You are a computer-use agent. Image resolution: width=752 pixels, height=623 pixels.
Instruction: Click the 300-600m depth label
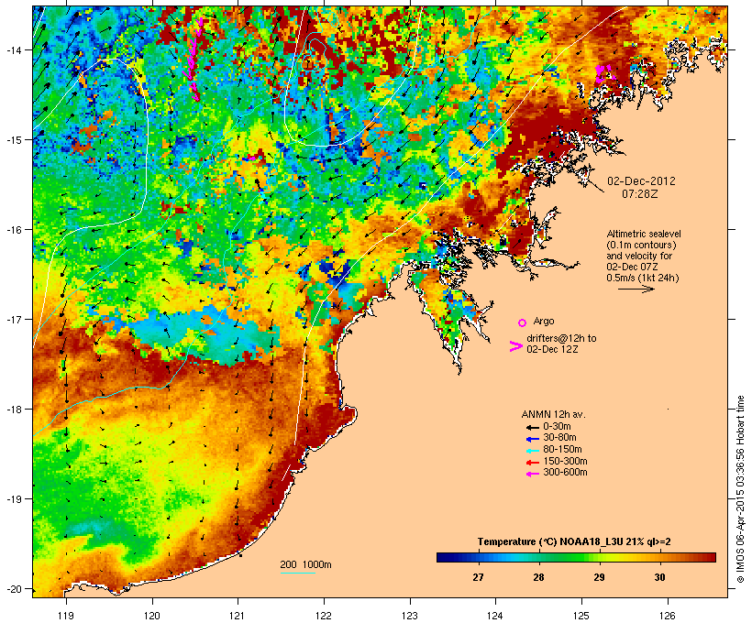click(x=565, y=473)
